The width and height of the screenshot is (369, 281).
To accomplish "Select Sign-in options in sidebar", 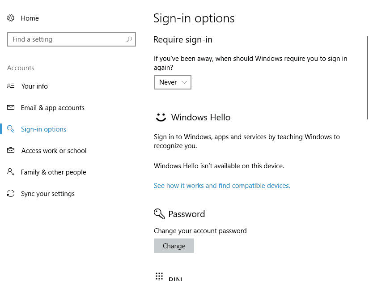I will (43, 129).
